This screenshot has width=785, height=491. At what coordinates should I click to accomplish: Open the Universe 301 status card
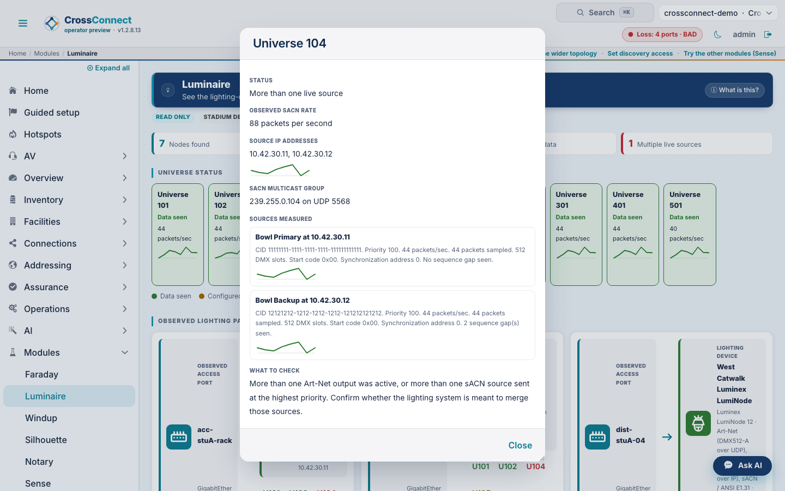pyautogui.click(x=576, y=235)
